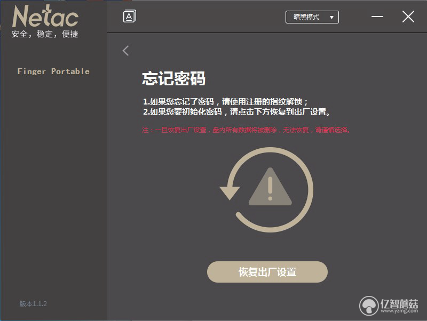Click the 版本1.1.2 version label

point(33,303)
